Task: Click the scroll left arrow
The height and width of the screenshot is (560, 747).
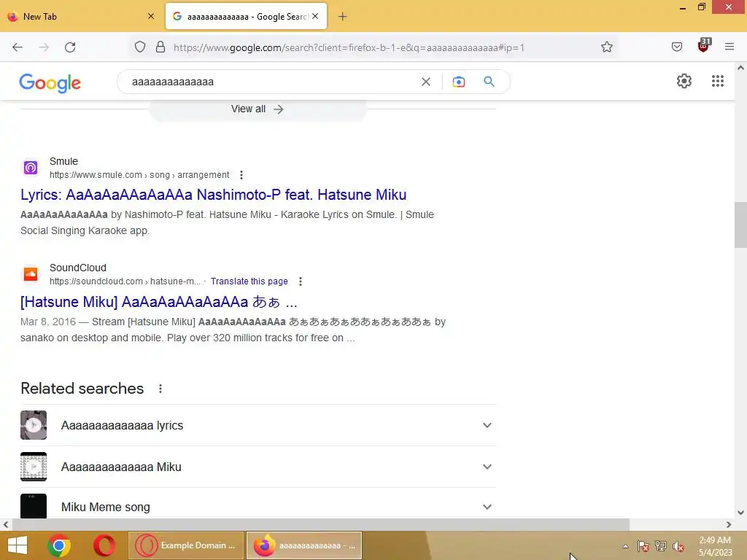Action: [x=6, y=525]
